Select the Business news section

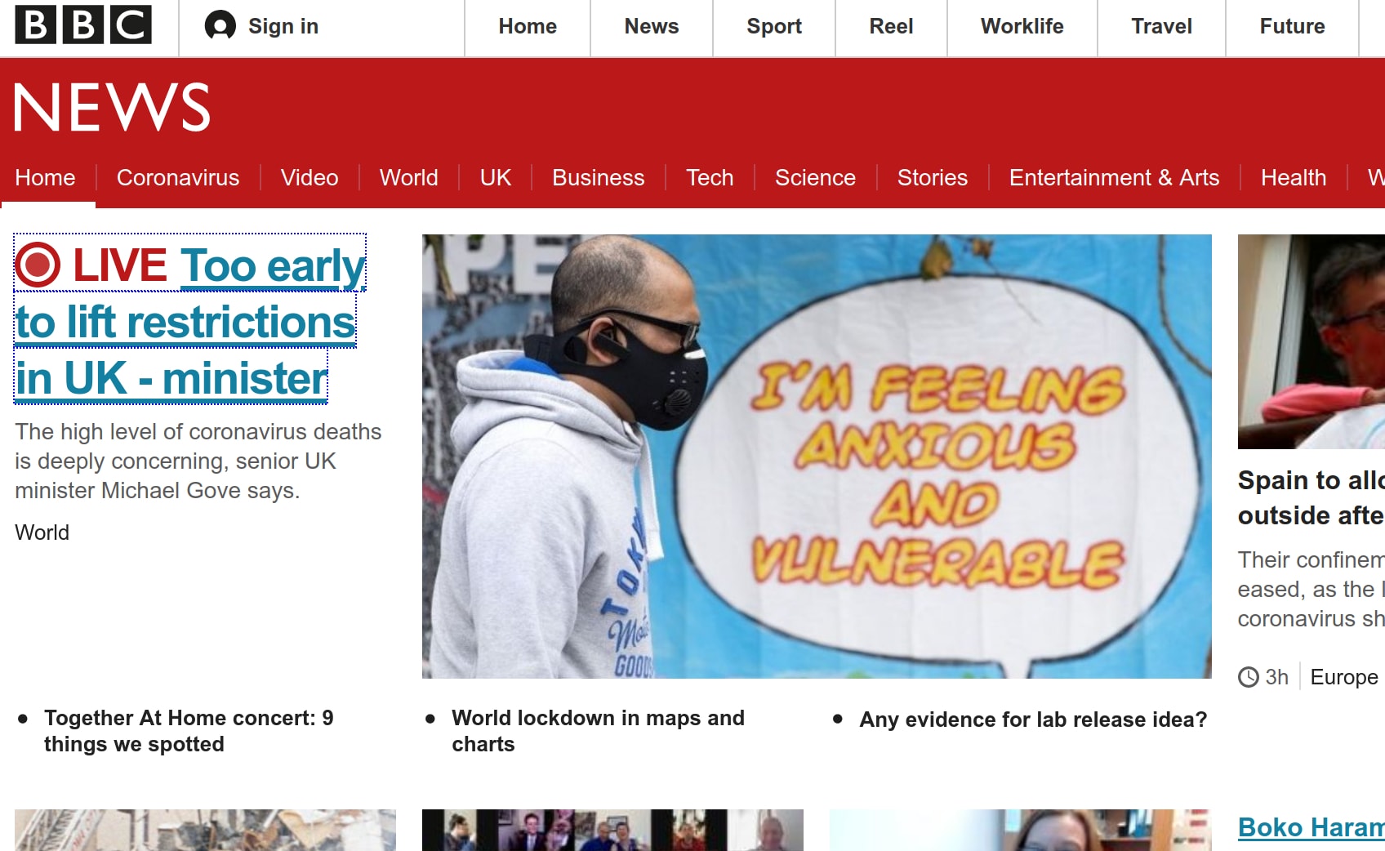pyautogui.click(x=599, y=177)
